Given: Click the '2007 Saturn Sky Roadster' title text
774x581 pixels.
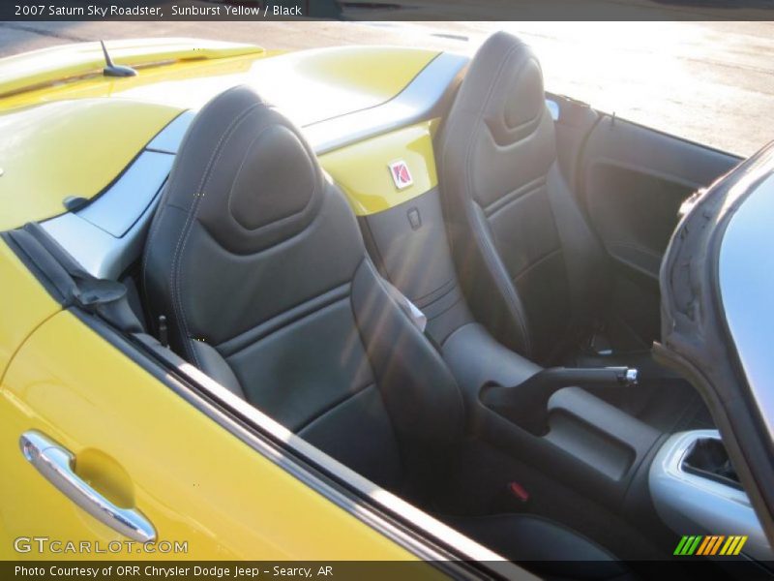Looking at the screenshot, I should (x=88, y=10).
